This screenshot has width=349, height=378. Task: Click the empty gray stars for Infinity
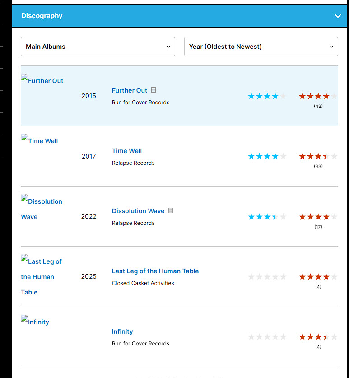(267, 337)
